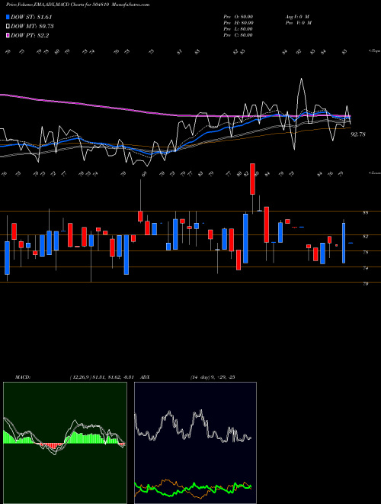The image size is (381, 504).
Task: Click the 'Pre H: 80.00' value
Action: point(239,23)
